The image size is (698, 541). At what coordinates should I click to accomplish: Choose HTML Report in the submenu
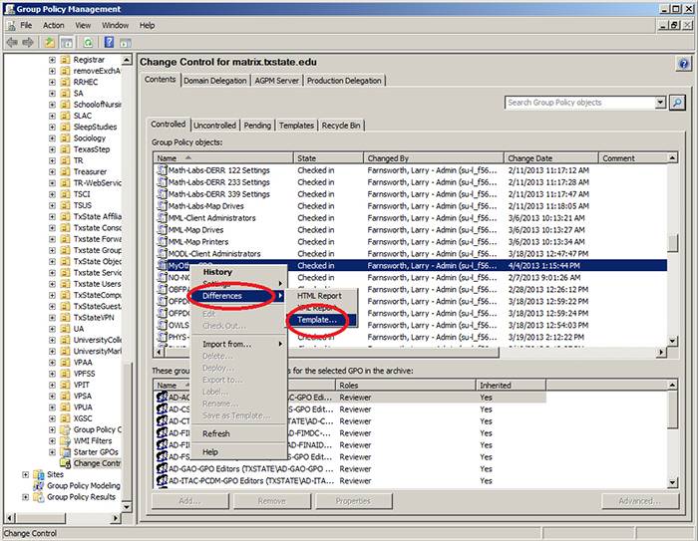click(x=321, y=296)
